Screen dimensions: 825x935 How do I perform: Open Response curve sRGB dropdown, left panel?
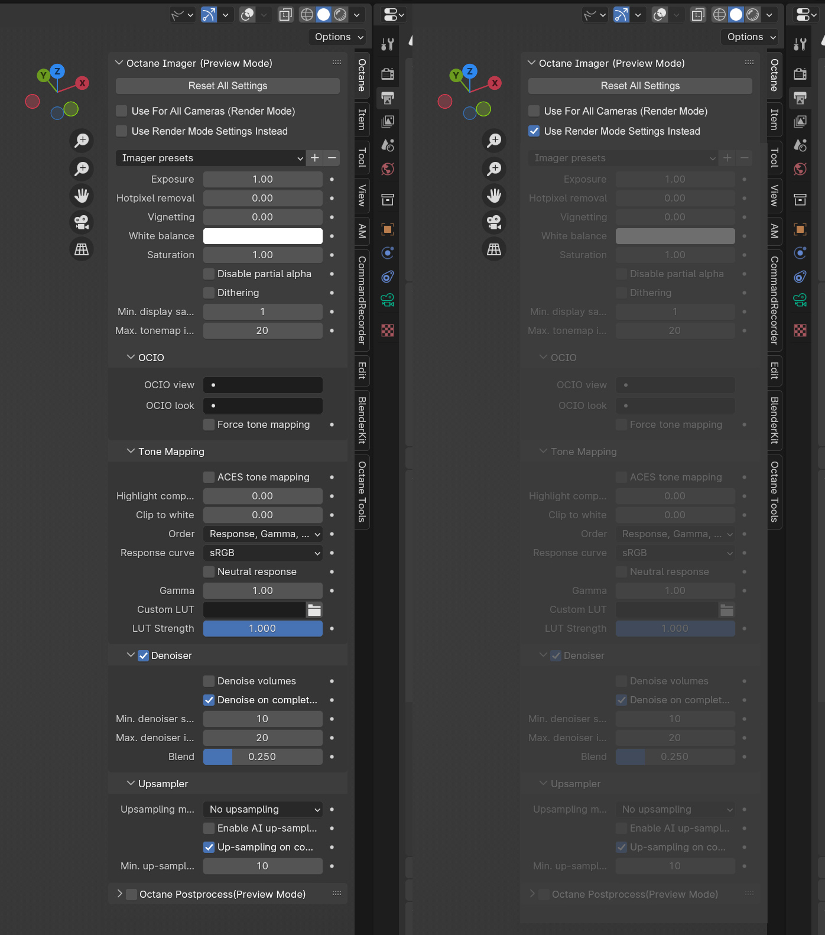pyautogui.click(x=263, y=553)
